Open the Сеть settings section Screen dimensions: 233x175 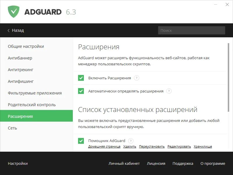[x=36, y=128]
